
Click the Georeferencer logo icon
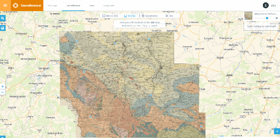click(15, 6)
